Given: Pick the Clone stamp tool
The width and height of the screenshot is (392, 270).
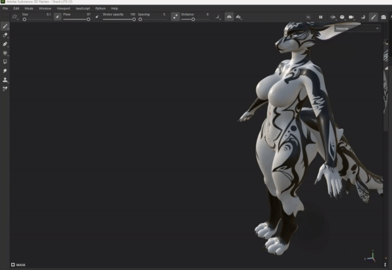Looking at the screenshot, I should 5,80.
